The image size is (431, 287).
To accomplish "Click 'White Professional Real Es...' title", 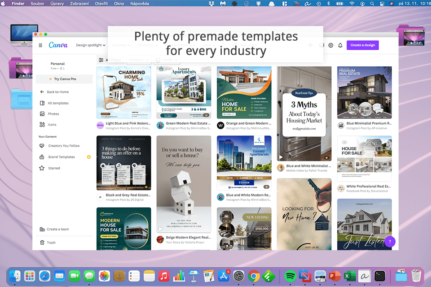I will tap(369, 186).
